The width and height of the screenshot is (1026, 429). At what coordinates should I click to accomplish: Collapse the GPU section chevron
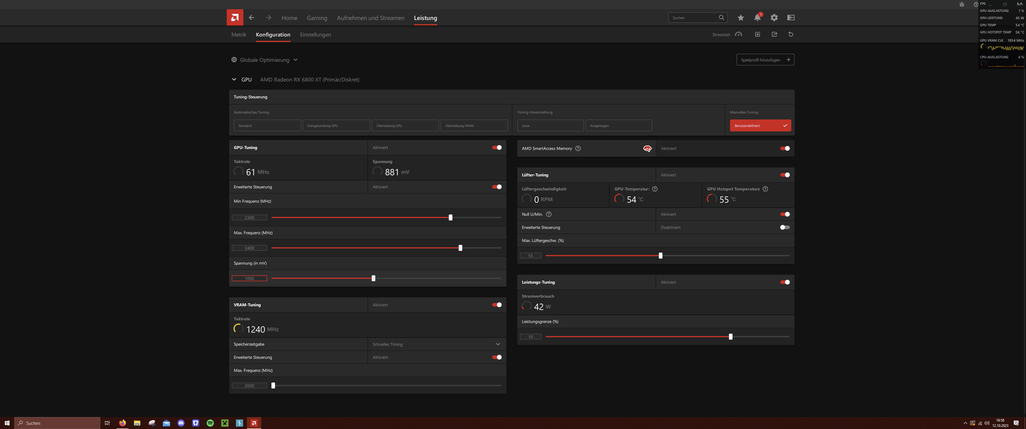[x=234, y=80]
